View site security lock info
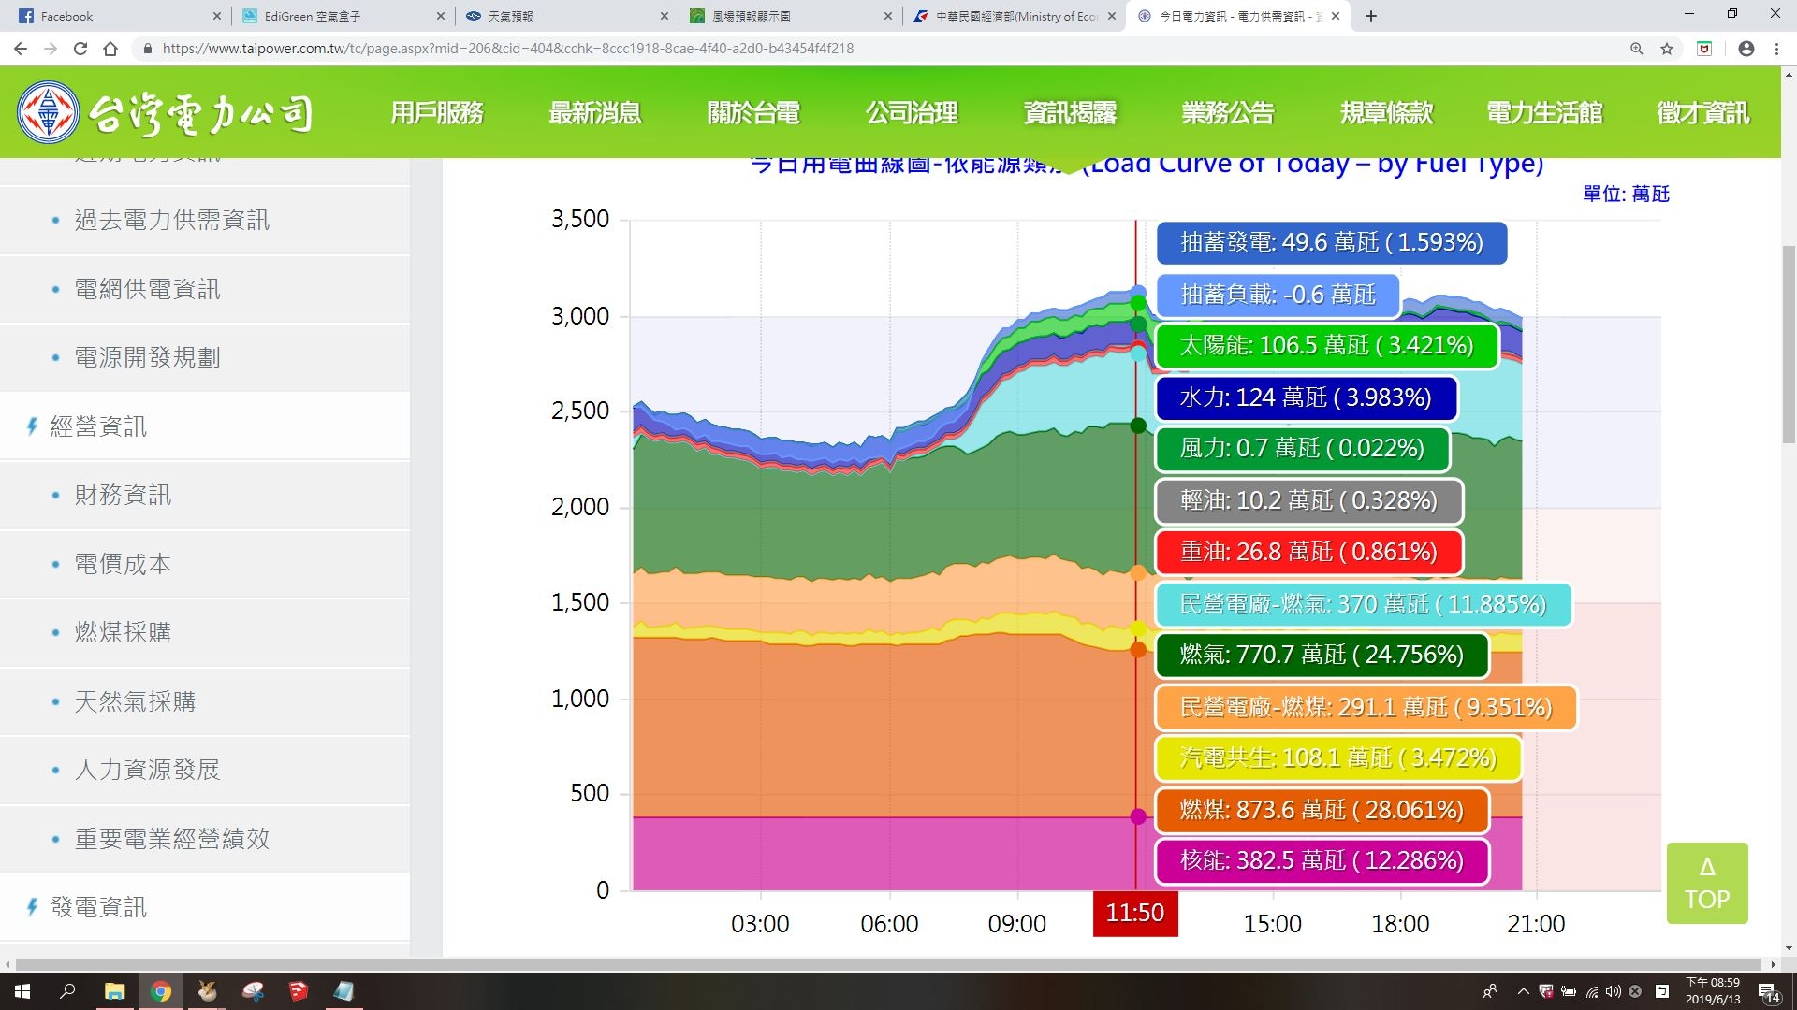The image size is (1797, 1010). tap(147, 49)
